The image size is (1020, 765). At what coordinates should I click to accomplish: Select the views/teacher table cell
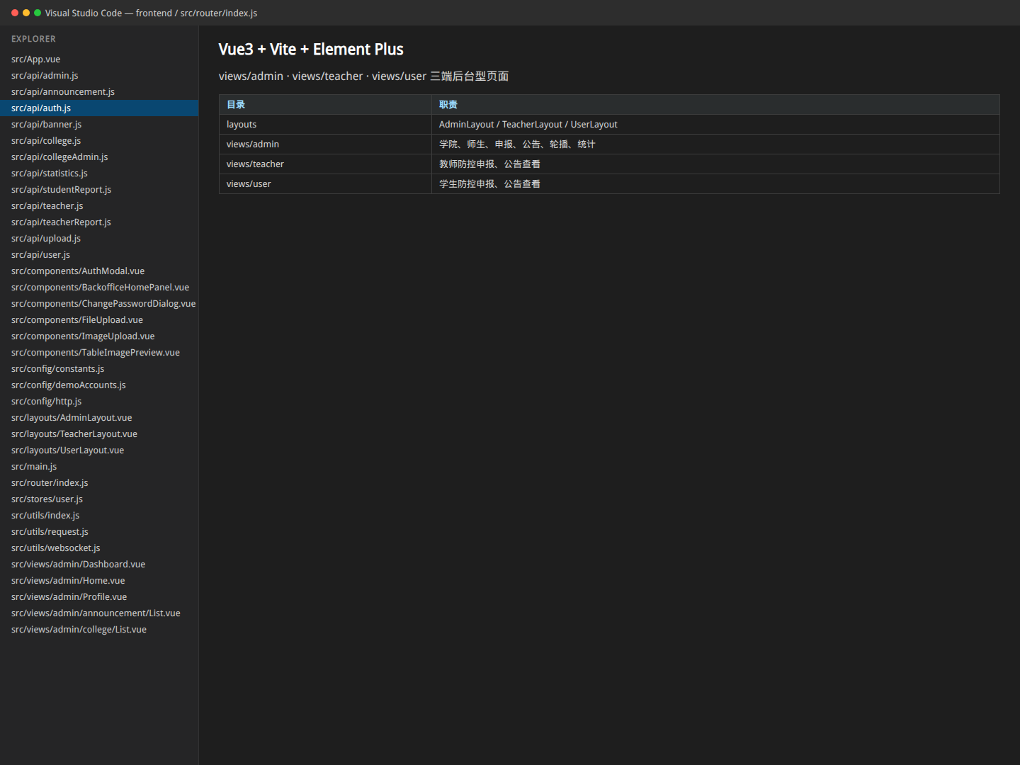coord(325,164)
